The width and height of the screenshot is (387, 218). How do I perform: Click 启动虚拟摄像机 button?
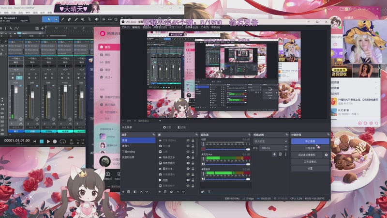[x=307, y=155]
